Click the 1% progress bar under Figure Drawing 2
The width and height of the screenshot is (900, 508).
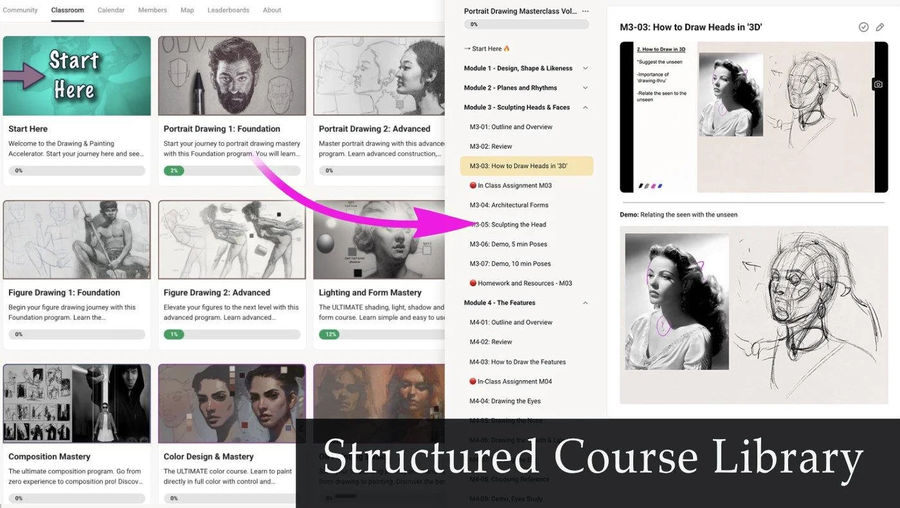click(232, 334)
